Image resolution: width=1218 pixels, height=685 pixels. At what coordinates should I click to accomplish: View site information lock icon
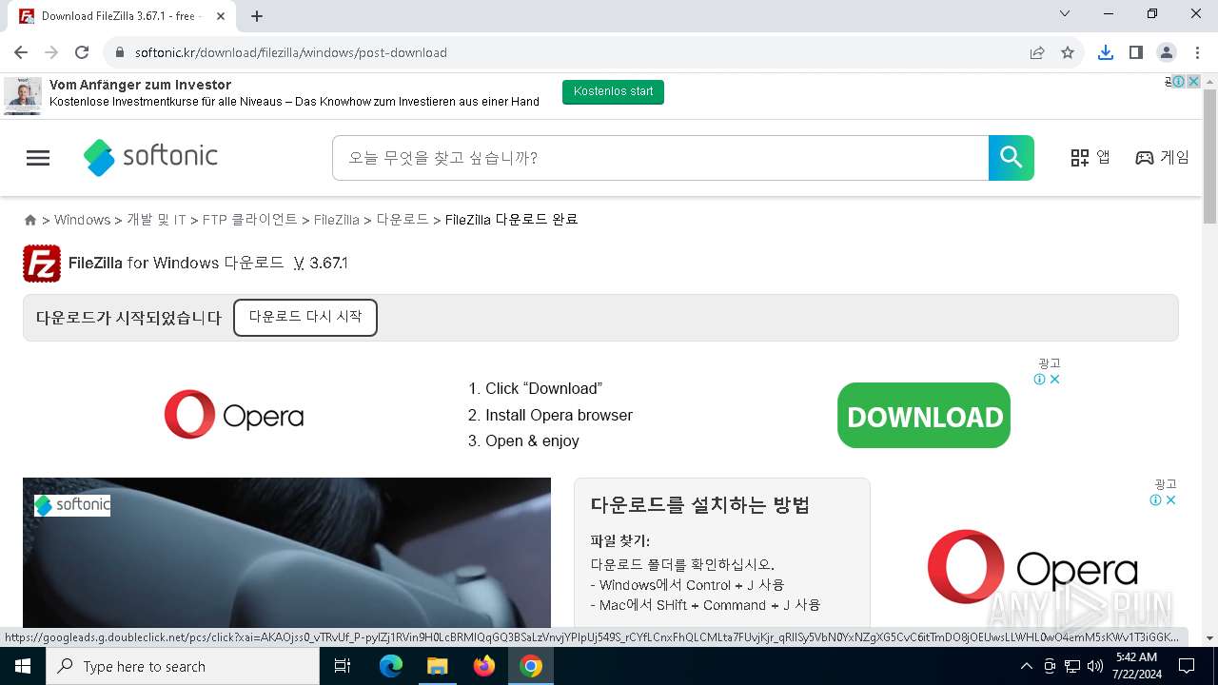pyautogui.click(x=120, y=52)
